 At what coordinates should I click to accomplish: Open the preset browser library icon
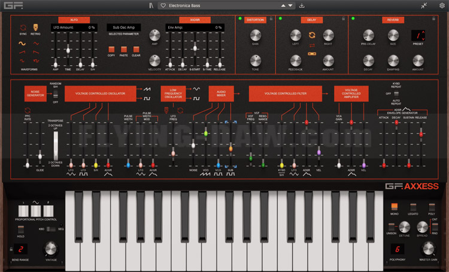[x=151, y=5]
